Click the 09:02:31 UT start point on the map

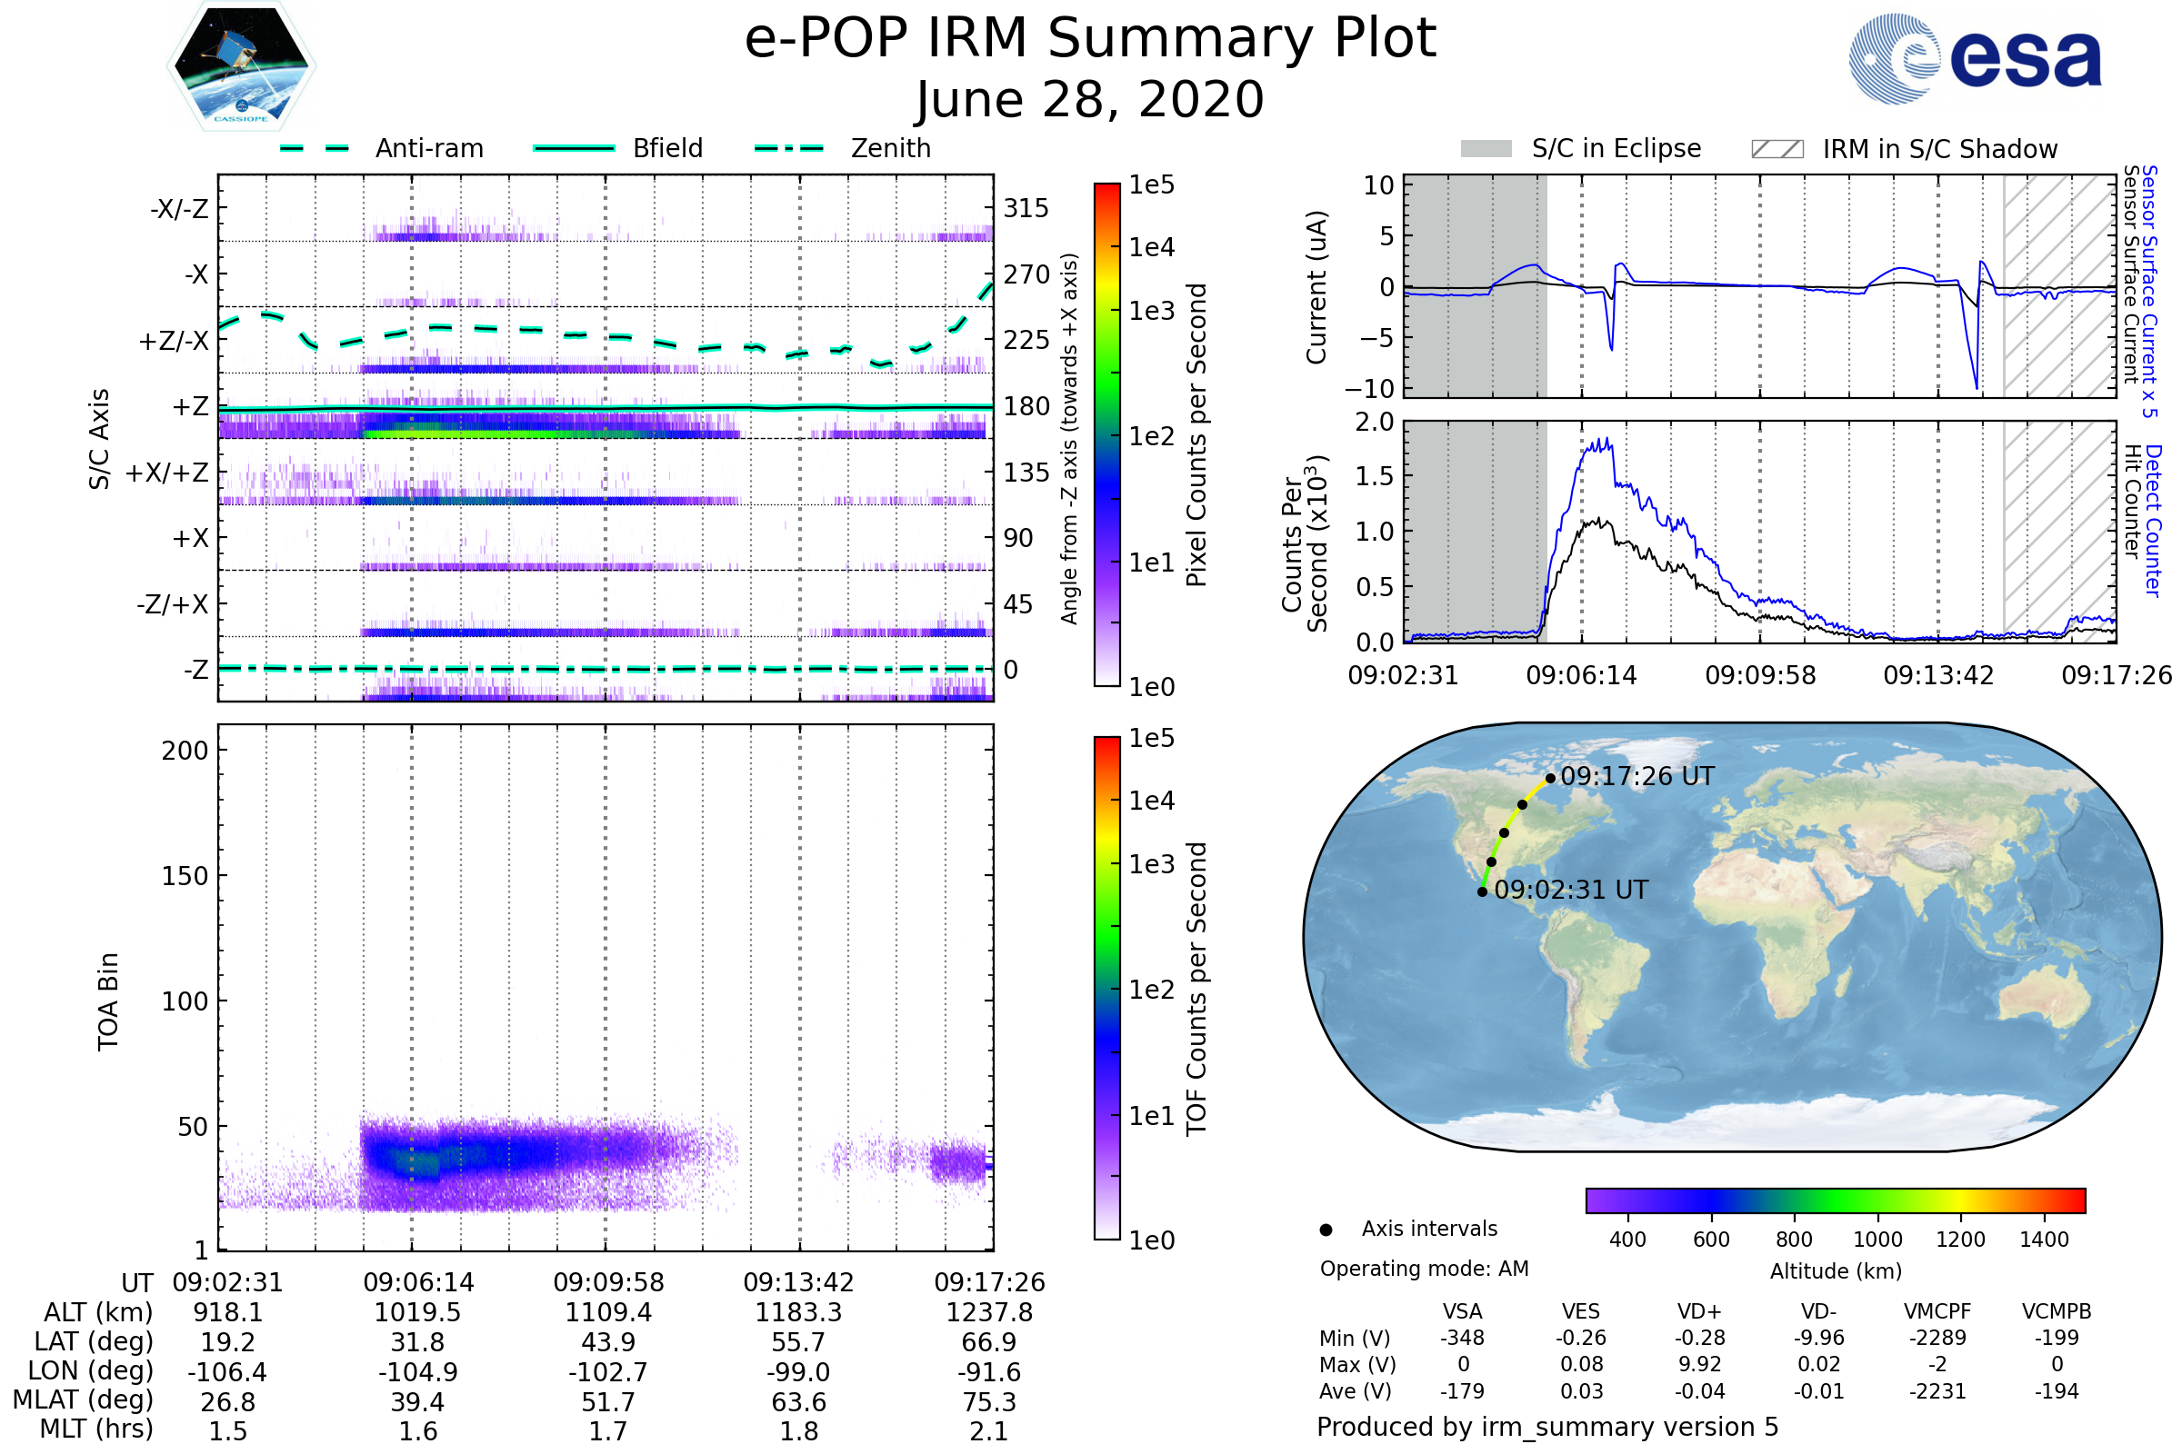[1483, 892]
